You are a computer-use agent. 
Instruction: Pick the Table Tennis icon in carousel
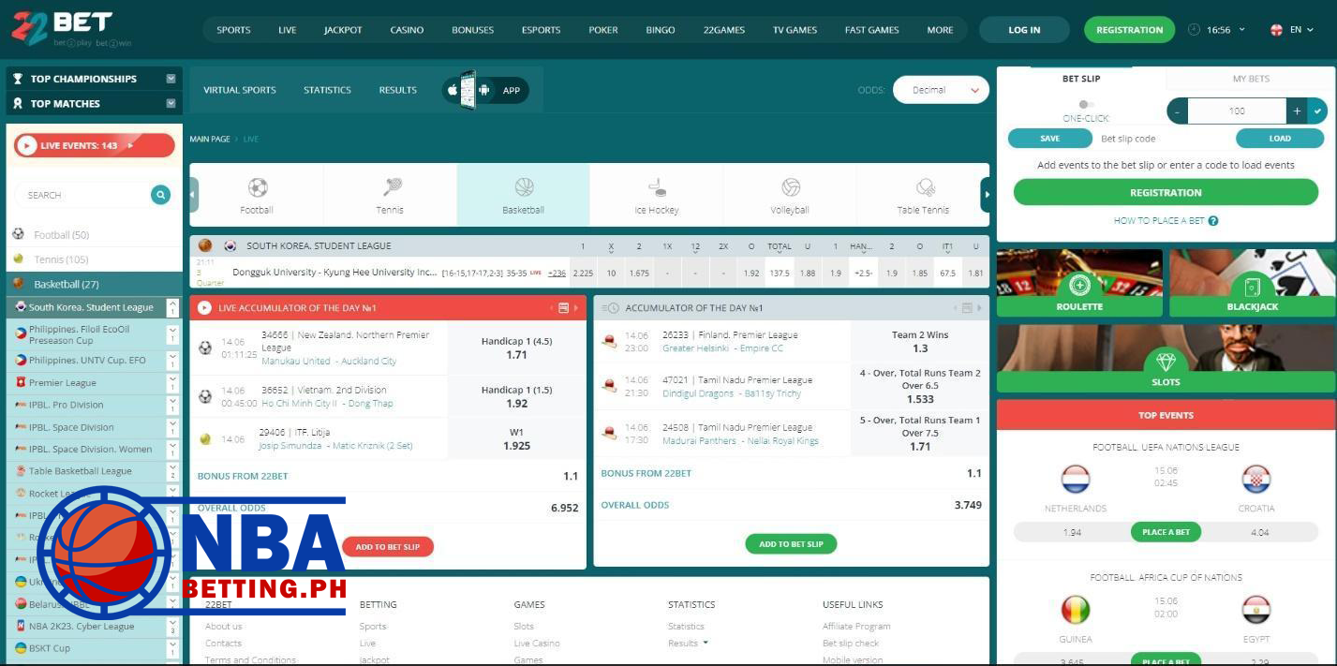925,187
